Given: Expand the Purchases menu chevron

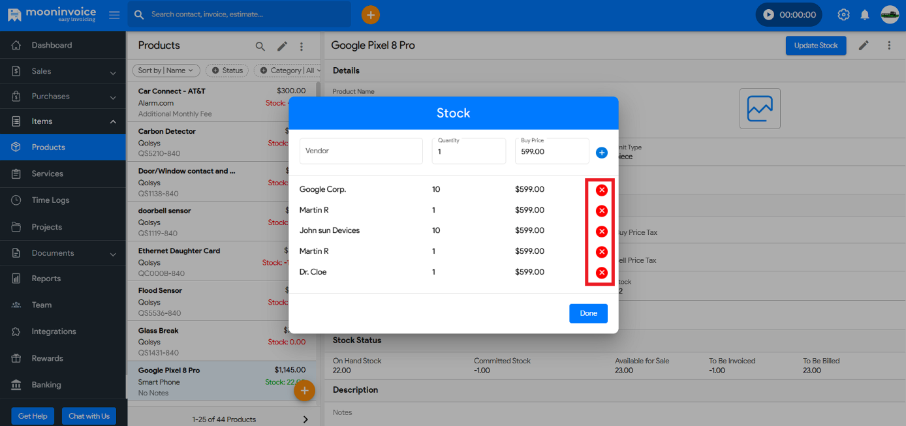Looking at the screenshot, I should [113, 97].
